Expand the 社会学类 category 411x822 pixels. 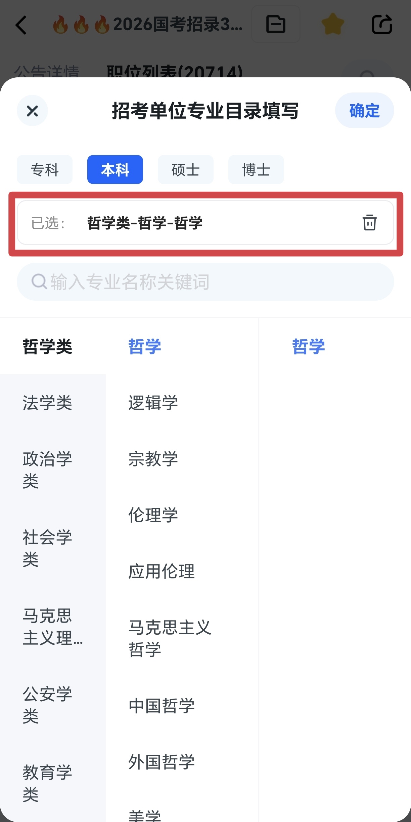(x=47, y=548)
